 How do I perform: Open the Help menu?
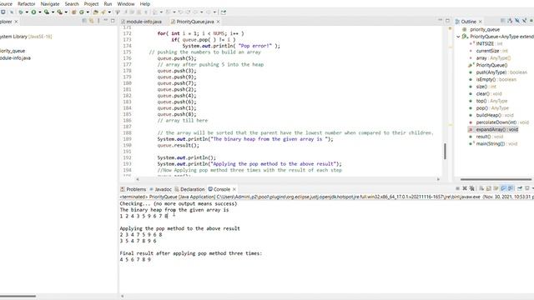click(x=144, y=4)
